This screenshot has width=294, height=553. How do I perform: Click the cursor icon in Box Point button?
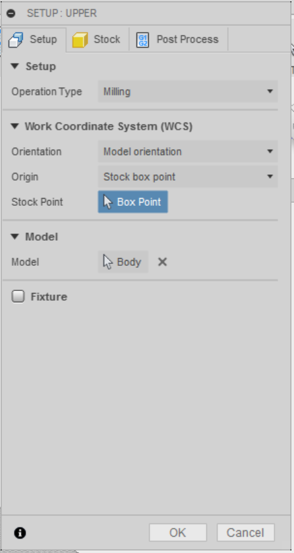click(108, 202)
